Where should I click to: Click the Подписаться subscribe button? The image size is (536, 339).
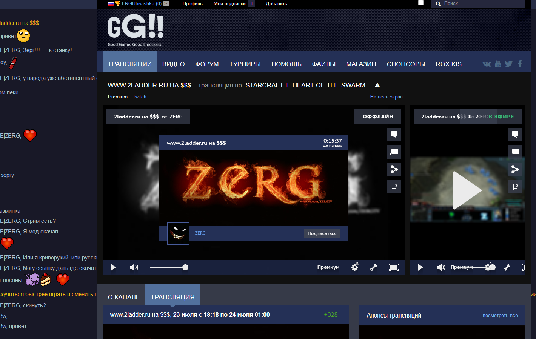click(322, 233)
